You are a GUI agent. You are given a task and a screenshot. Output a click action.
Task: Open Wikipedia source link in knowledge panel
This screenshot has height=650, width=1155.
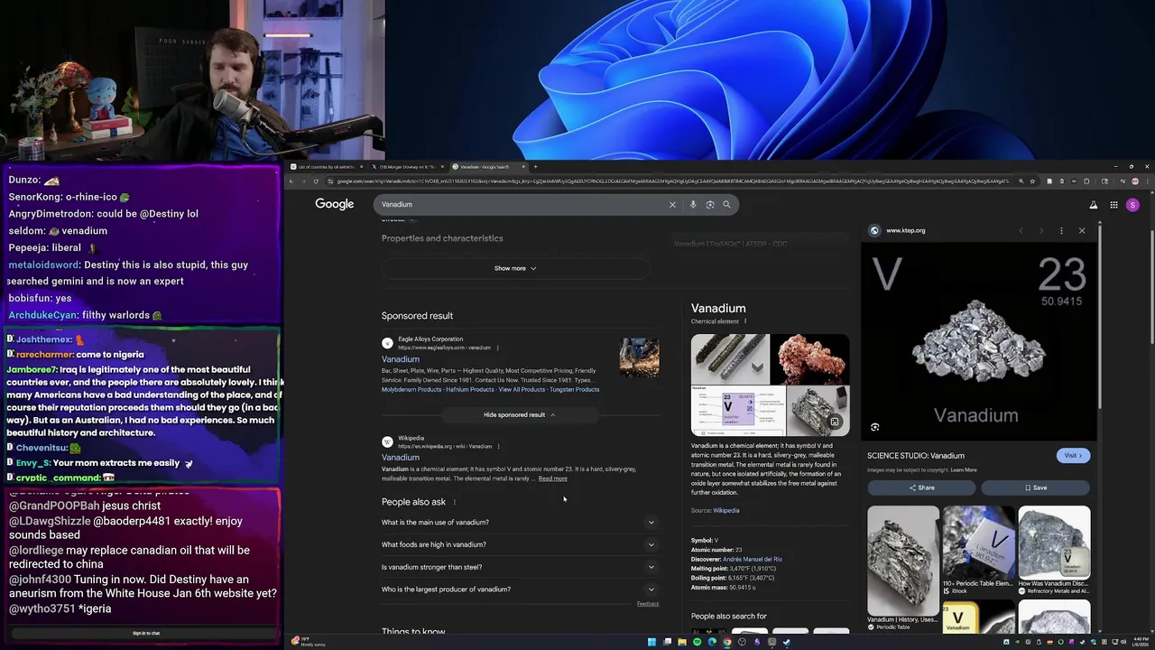pos(726,511)
